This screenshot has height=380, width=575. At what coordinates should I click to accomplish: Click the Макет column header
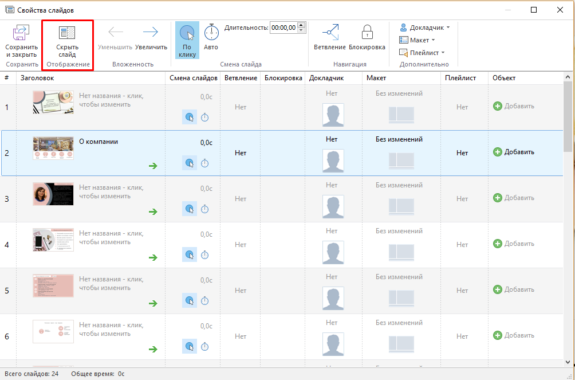click(401, 78)
